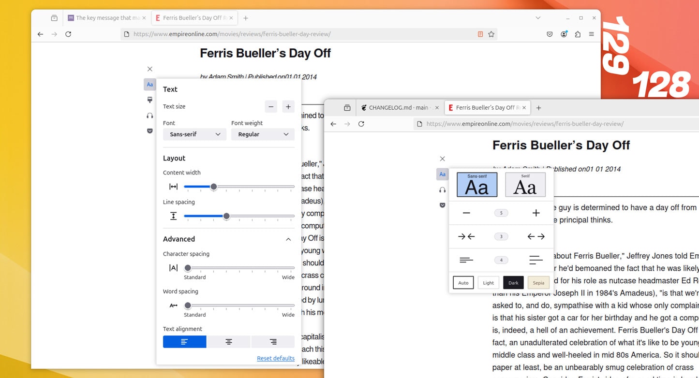The image size is (699, 378).
Task: Select Light color theme
Action: click(x=489, y=283)
